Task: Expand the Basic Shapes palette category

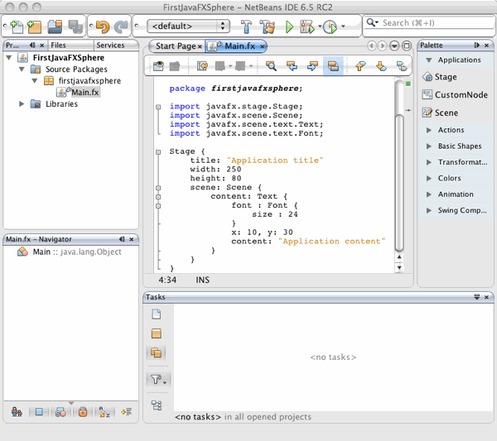Action: click(x=429, y=146)
